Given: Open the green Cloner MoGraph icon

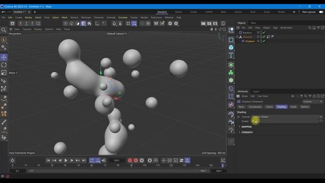Looking at the screenshot, I should coord(231,73).
